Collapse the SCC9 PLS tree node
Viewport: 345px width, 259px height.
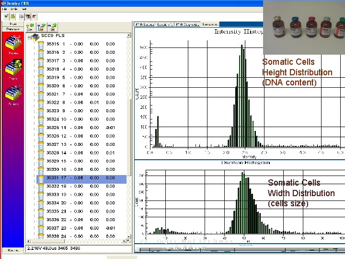point(29,37)
